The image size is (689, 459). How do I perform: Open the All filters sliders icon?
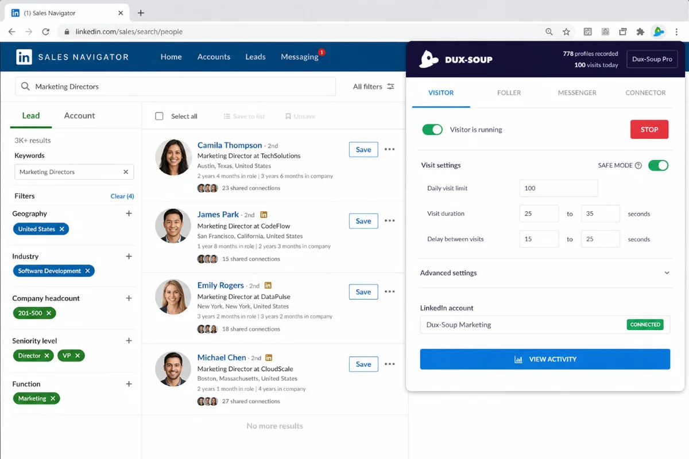[390, 87]
